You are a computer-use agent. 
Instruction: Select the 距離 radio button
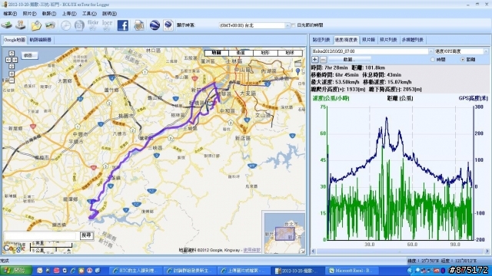tap(463, 60)
